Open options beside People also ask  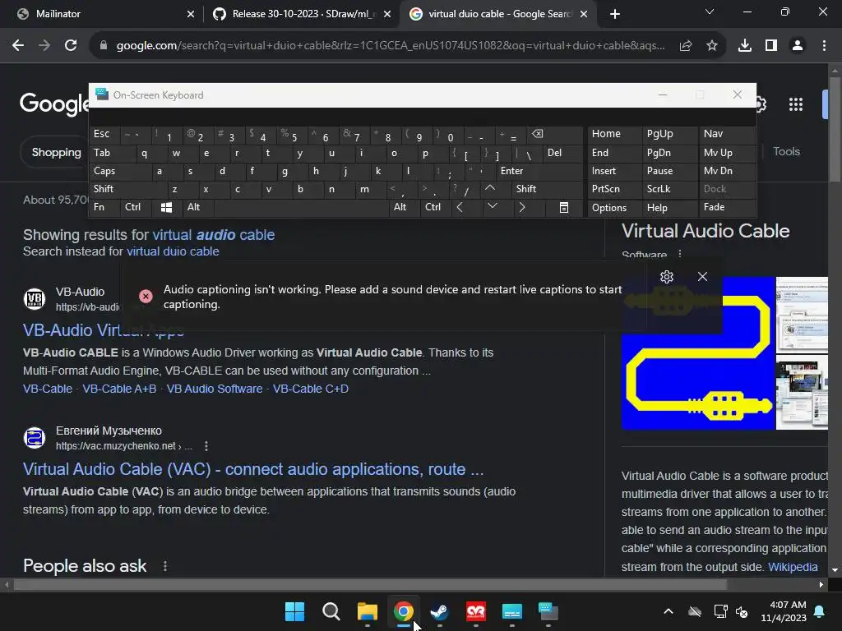pyautogui.click(x=164, y=566)
